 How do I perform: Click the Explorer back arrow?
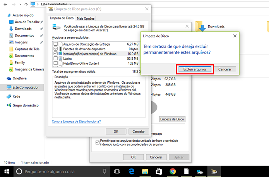point(5,4)
